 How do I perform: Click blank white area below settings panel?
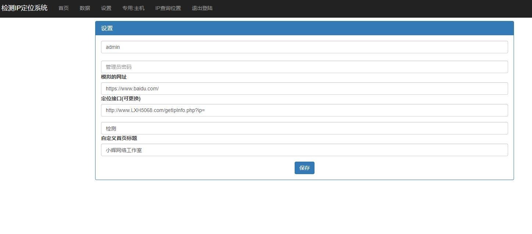(304, 208)
